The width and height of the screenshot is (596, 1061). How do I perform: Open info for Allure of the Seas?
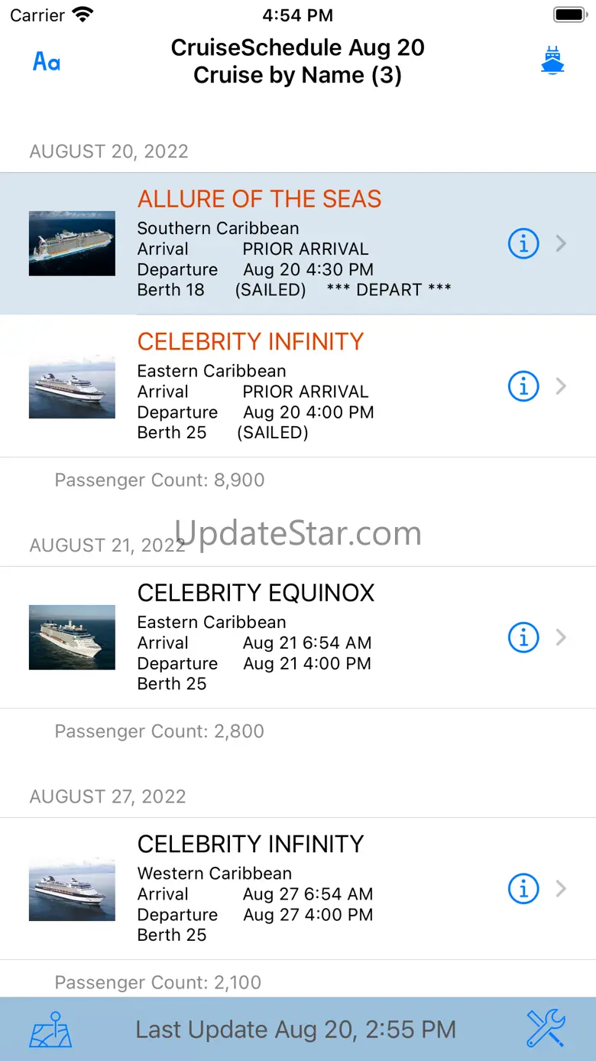pyautogui.click(x=523, y=244)
